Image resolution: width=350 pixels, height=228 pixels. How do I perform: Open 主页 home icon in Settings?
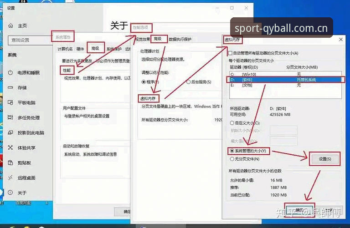point(10,25)
